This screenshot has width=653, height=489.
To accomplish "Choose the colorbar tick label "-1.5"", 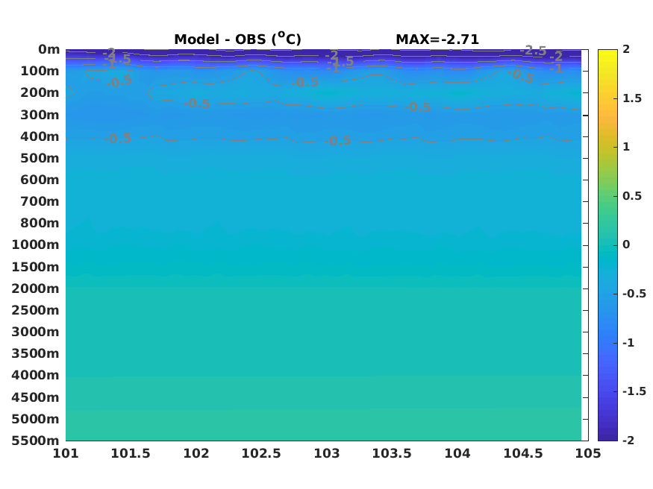I will 634,391.
